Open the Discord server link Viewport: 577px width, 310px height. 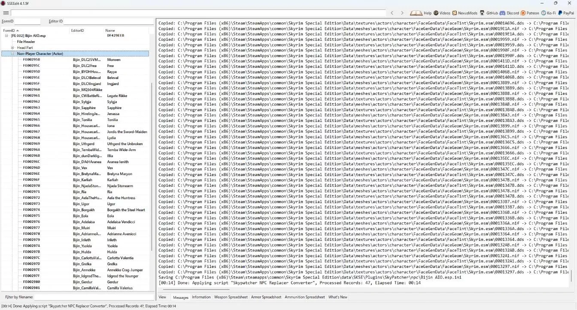pyautogui.click(x=509, y=13)
